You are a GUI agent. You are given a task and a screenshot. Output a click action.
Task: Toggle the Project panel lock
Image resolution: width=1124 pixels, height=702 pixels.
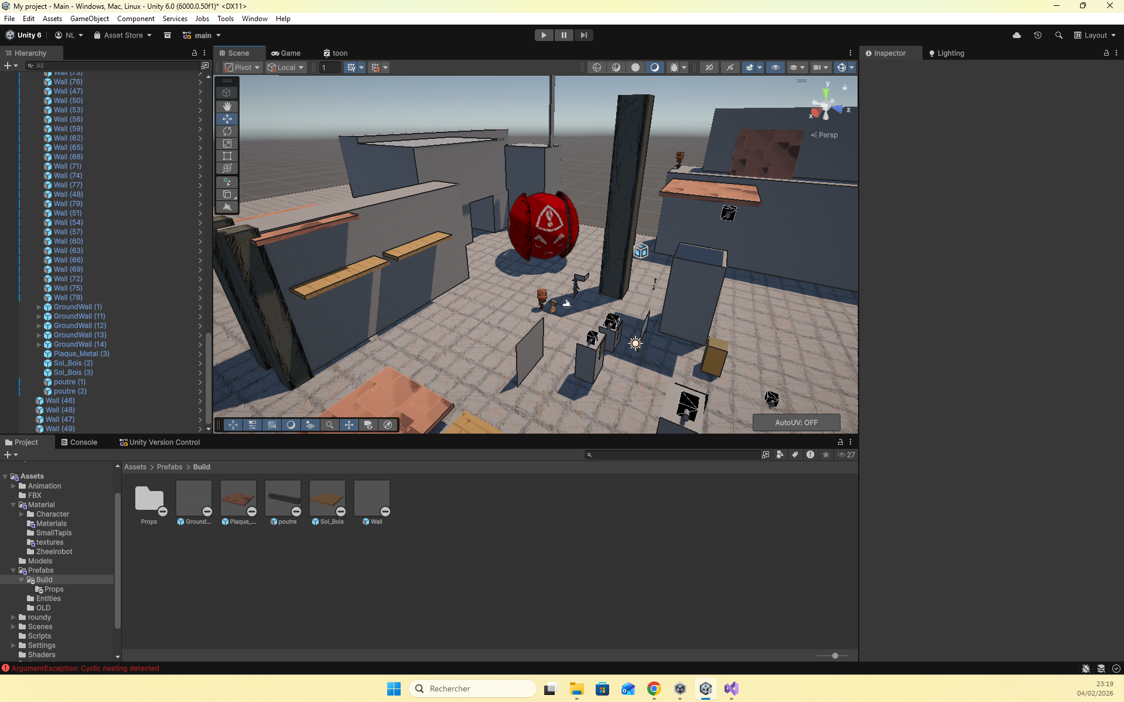[841, 442]
